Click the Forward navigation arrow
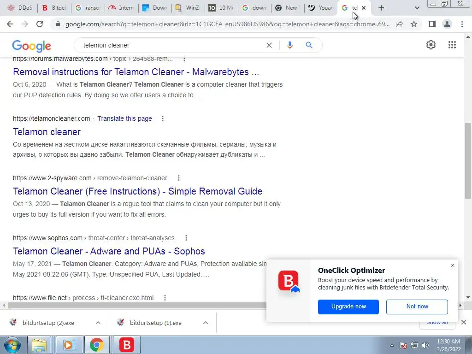 pyautogui.click(x=25, y=24)
